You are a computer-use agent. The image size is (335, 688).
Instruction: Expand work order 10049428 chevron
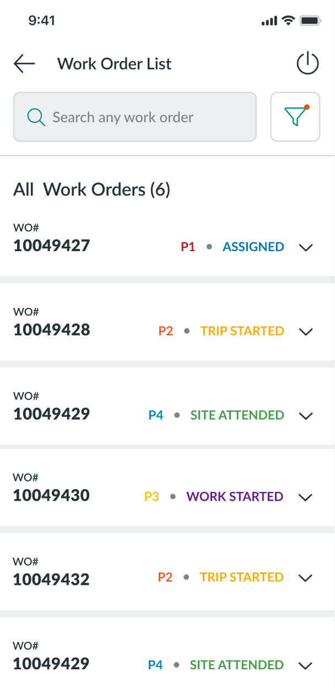click(x=306, y=332)
